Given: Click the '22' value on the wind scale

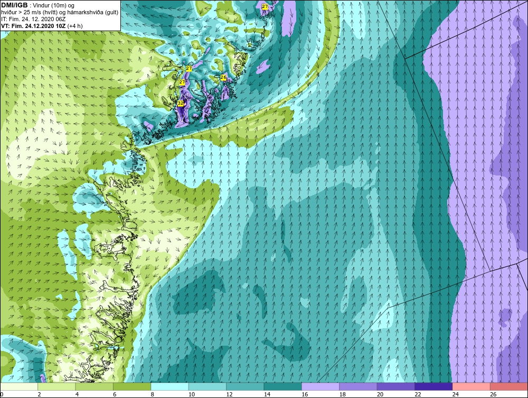Looking at the screenshot, I should (x=418, y=394).
